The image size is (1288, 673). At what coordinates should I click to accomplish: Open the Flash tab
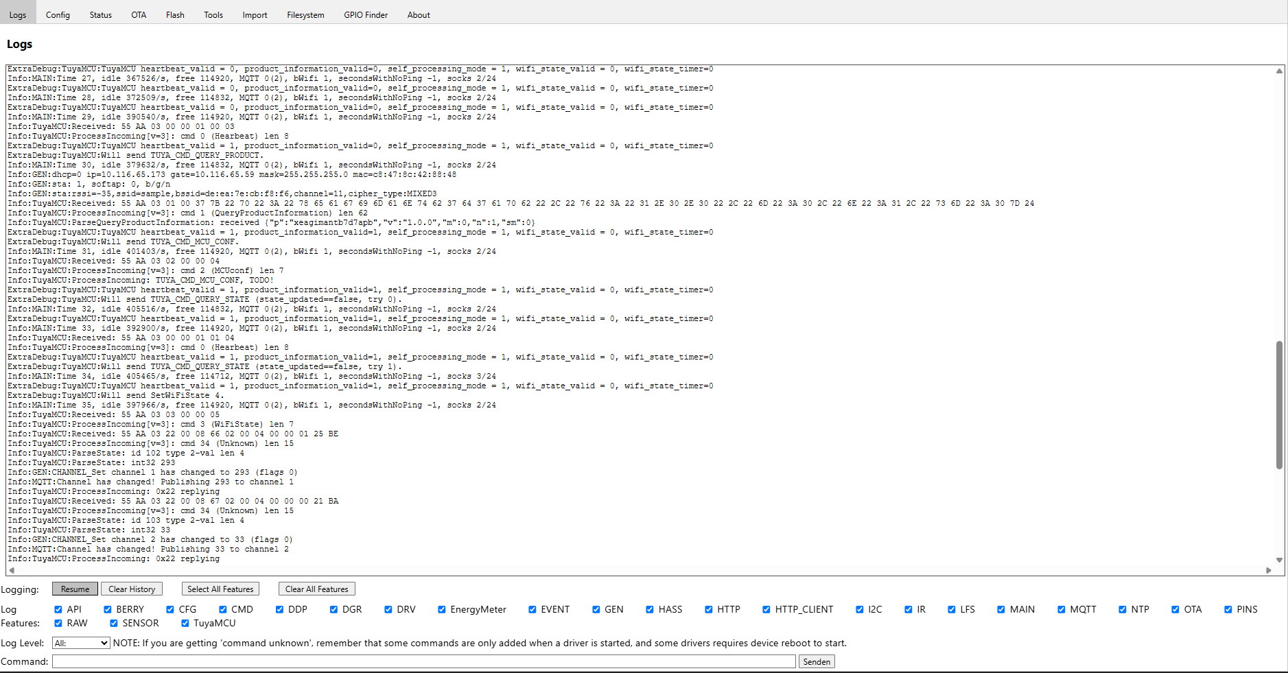(x=175, y=14)
